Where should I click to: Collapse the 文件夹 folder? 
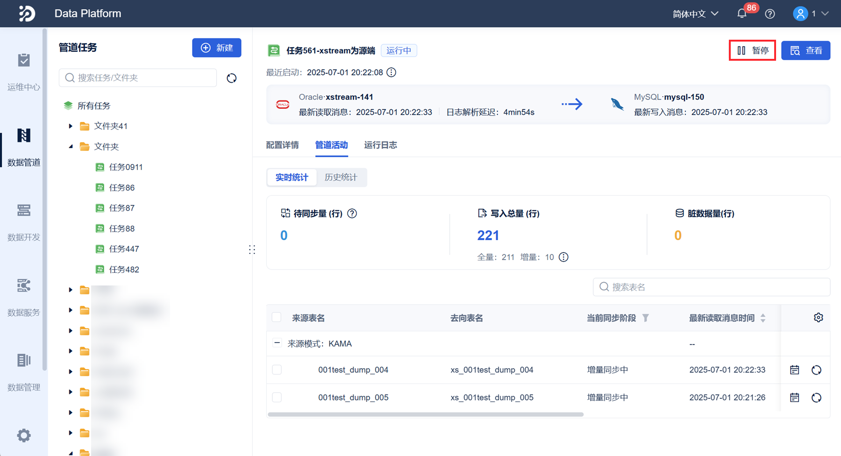click(x=71, y=147)
